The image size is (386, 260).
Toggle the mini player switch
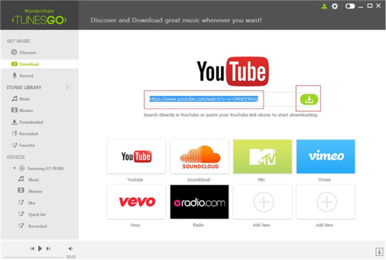pos(350,6)
